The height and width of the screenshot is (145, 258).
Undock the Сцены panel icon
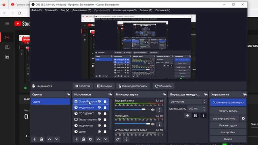coord(69,94)
